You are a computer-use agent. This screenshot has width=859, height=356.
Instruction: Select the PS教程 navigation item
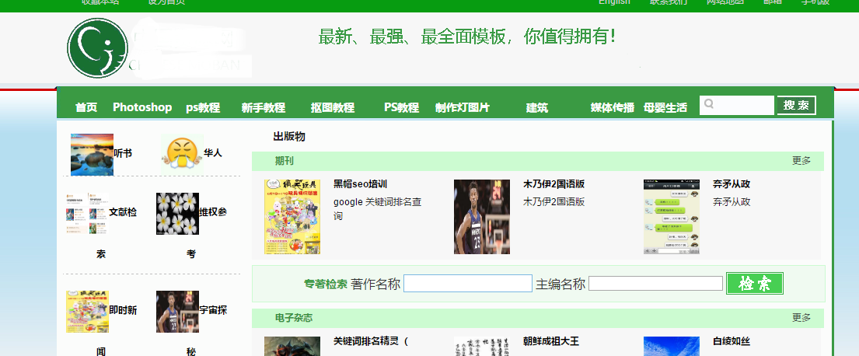(x=402, y=107)
